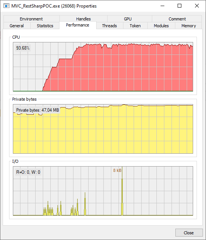The height and width of the screenshot is (240, 206).
Task: Click the CPU group heading
Action: tap(16, 37)
